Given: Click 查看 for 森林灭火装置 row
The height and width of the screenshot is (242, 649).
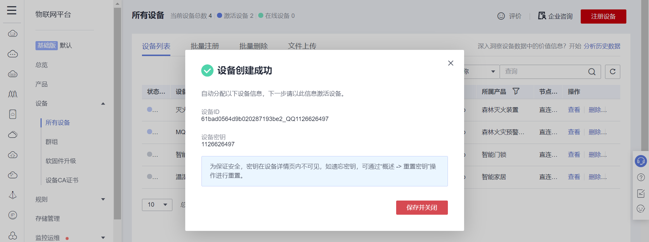Looking at the screenshot, I should [x=574, y=110].
